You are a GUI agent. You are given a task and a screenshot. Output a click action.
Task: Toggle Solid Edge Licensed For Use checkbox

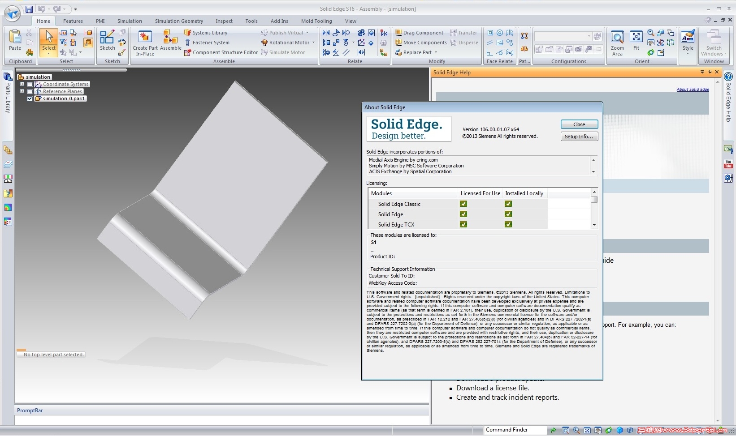pyautogui.click(x=463, y=214)
